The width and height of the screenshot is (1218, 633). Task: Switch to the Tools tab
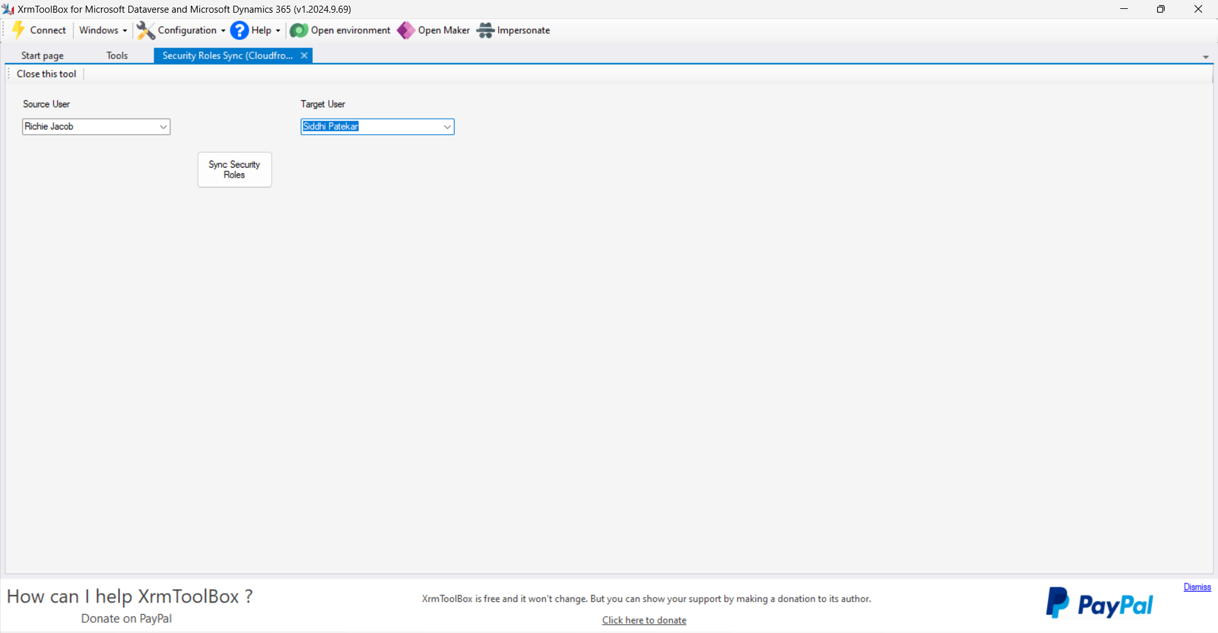pos(117,55)
